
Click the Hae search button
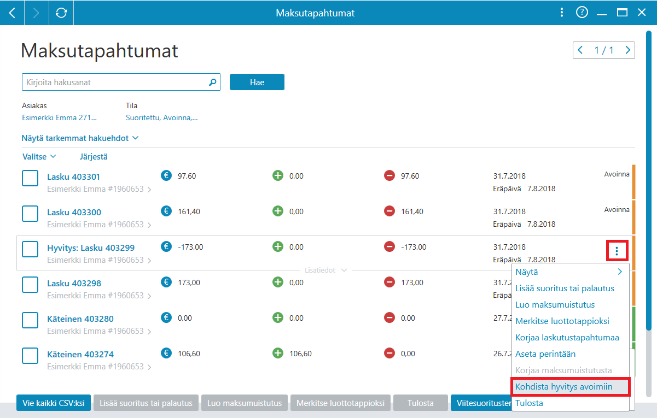click(257, 82)
